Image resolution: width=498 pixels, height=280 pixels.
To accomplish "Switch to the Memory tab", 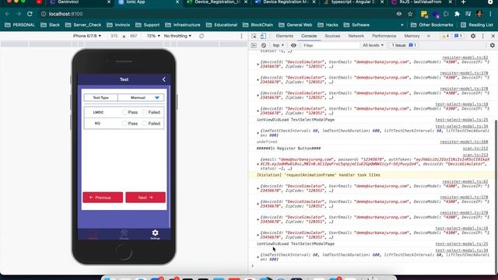I will [412, 36].
